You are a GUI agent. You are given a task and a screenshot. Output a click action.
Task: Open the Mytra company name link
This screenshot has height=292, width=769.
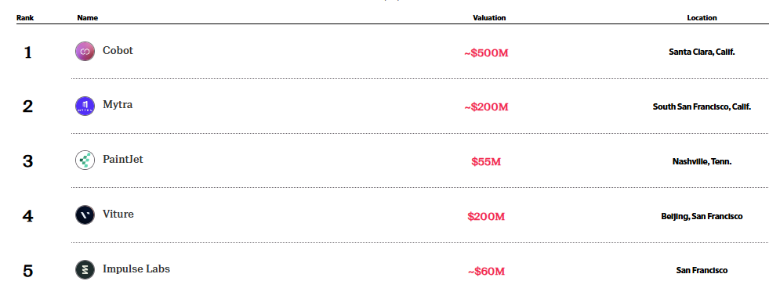(x=118, y=105)
